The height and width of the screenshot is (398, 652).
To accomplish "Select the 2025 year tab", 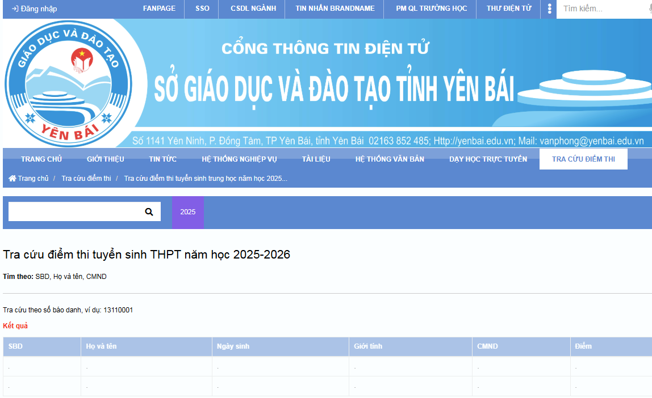I will (x=187, y=212).
